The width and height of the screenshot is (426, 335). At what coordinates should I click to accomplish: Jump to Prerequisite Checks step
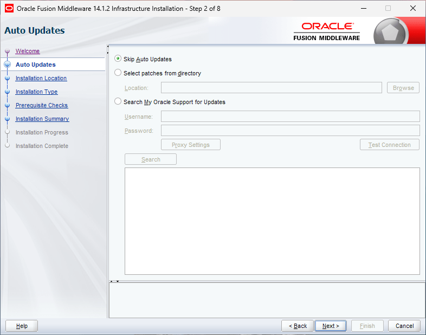42,105
